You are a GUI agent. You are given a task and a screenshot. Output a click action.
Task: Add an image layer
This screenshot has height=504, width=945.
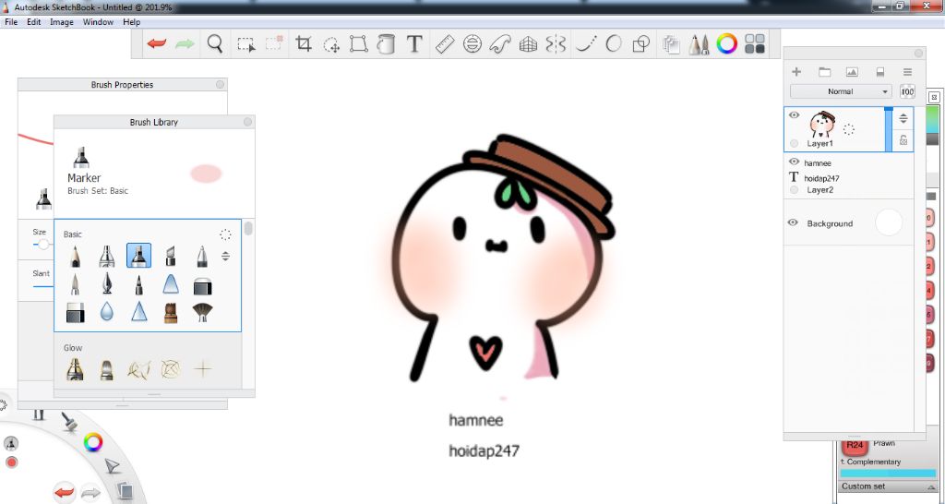tap(852, 72)
